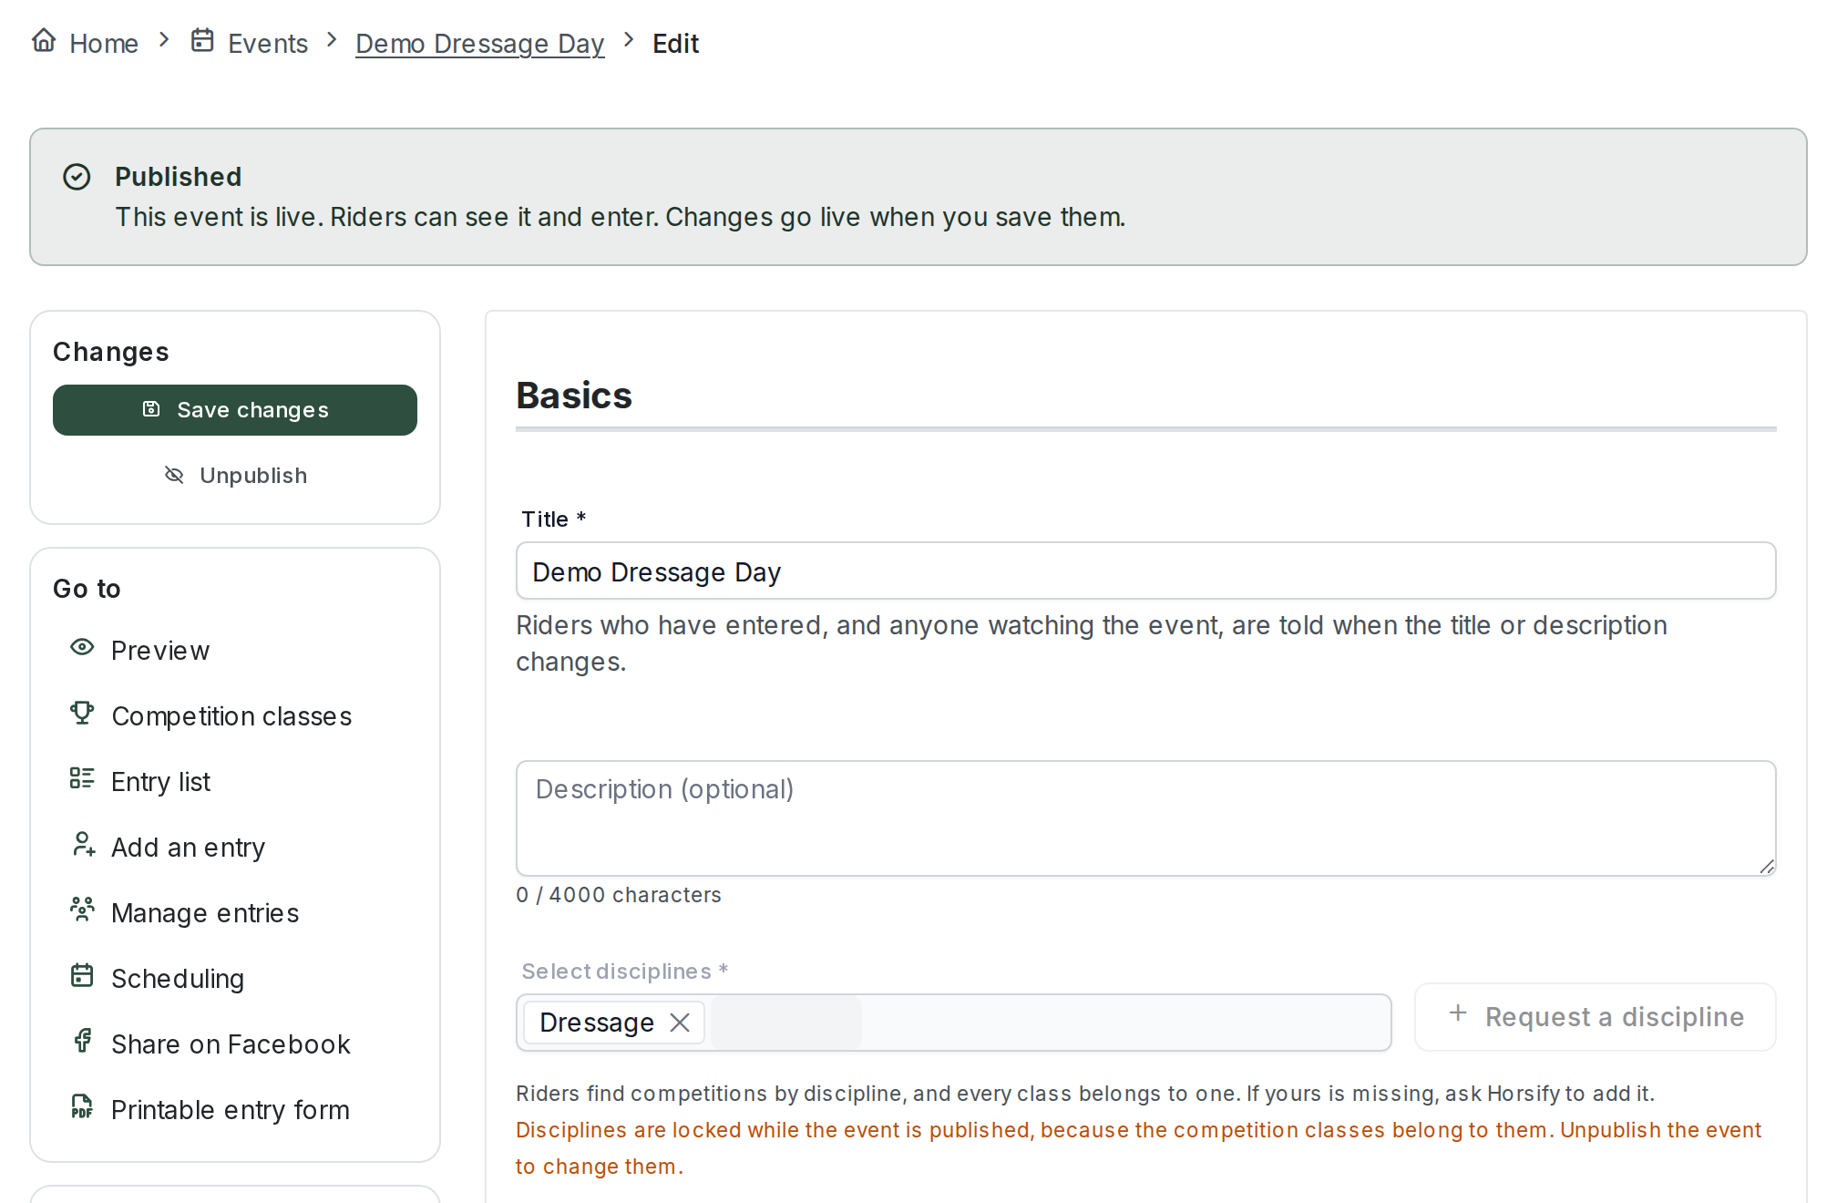Go to Home in the breadcrumb

[x=85, y=43]
